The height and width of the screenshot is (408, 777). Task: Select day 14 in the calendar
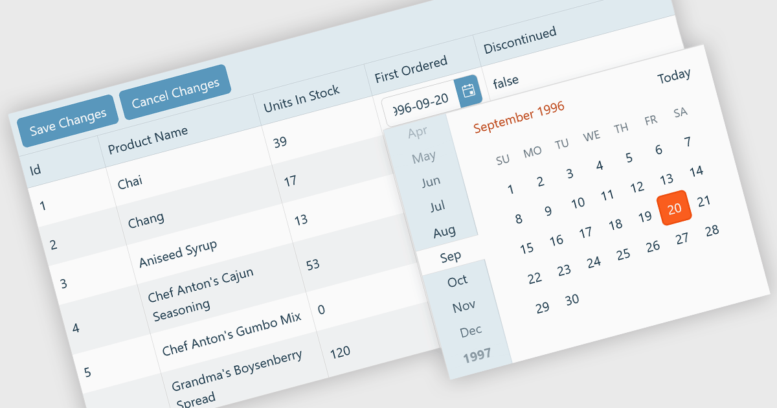pos(696,172)
